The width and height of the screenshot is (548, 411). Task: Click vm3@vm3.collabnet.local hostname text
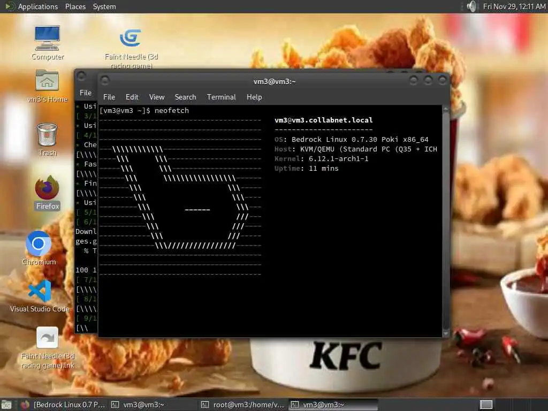coord(324,120)
